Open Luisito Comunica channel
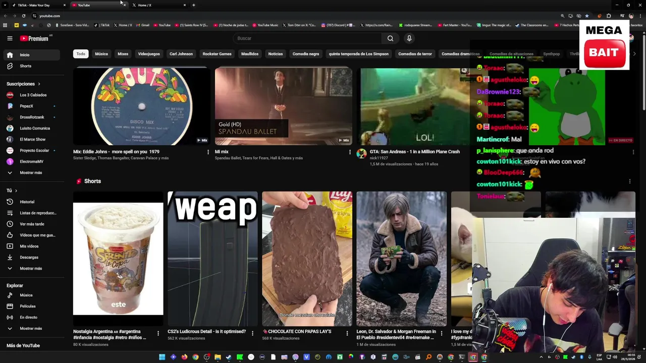This screenshot has height=363, width=646. (x=33, y=128)
